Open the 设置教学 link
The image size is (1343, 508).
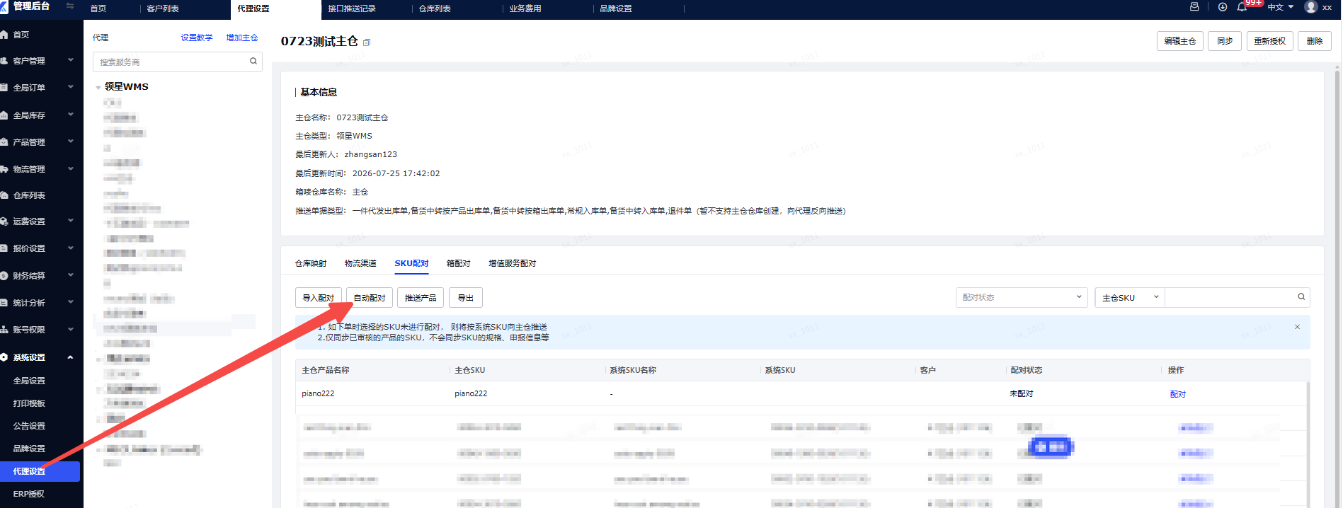(197, 37)
